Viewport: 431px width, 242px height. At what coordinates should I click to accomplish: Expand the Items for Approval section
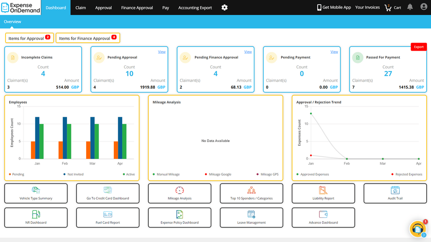(x=29, y=37)
